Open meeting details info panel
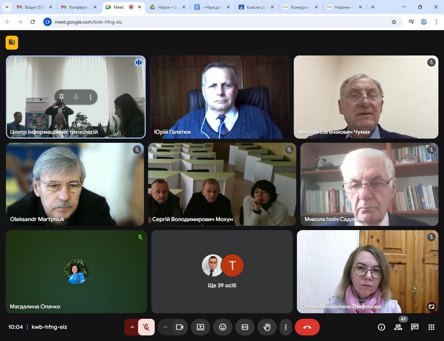 [x=381, y=327]
